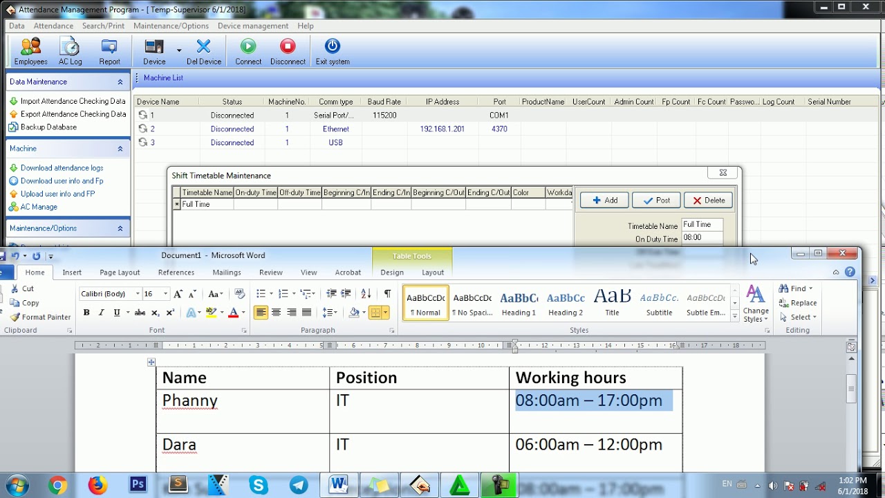Click the Shrink Font icon
This screenshot has height=498, width=885.
192,294
